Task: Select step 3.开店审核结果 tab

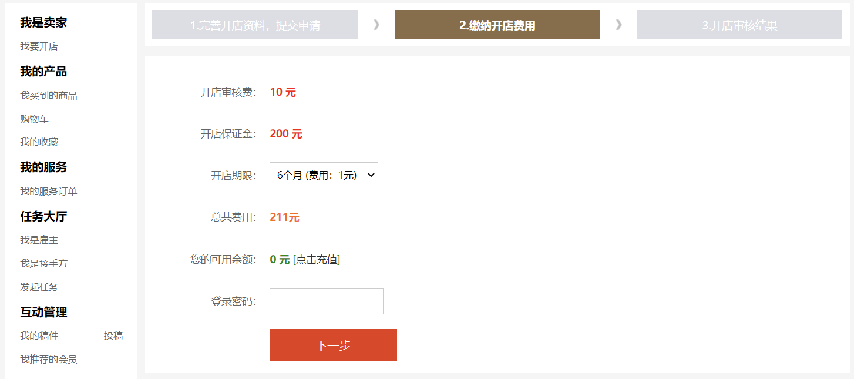Action: pyautogui.click(x=739, y=25)
